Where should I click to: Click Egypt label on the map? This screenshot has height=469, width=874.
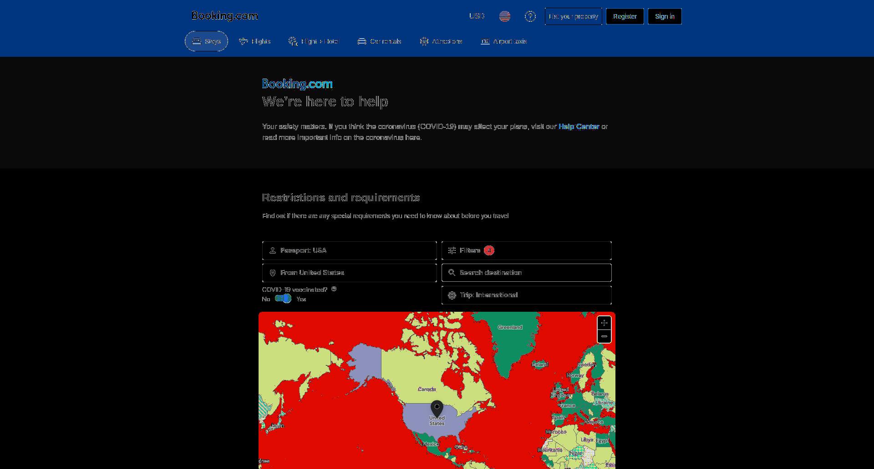point(602,441)
